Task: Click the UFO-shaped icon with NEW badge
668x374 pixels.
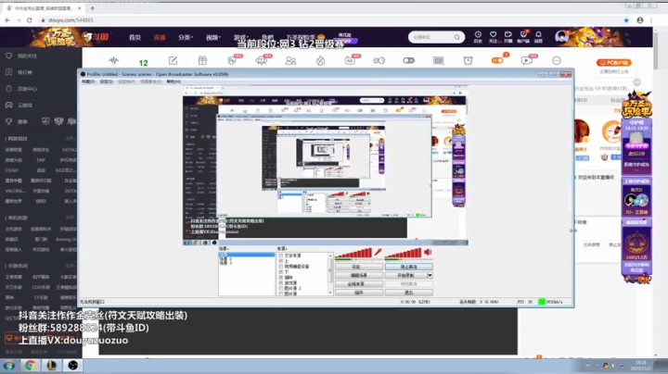Action: tap(261, 60)
